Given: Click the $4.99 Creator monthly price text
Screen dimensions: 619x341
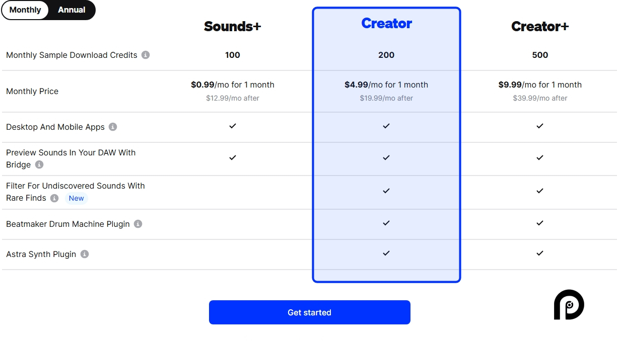Looking at the screenshot, I should pos(386,84).
